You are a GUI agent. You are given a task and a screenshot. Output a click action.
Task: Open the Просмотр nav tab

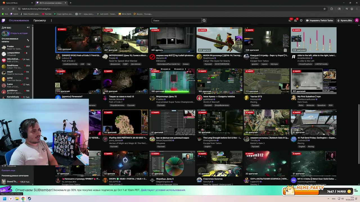pos(40,20)
